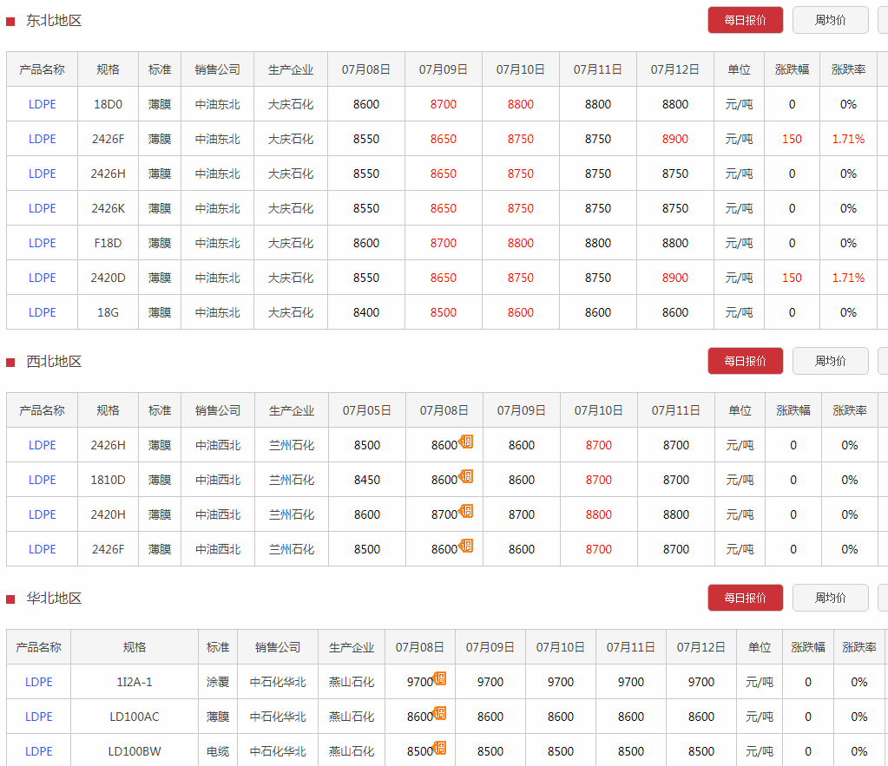Click the 调 badge in Northwest 2426F row

click(466, 546)
